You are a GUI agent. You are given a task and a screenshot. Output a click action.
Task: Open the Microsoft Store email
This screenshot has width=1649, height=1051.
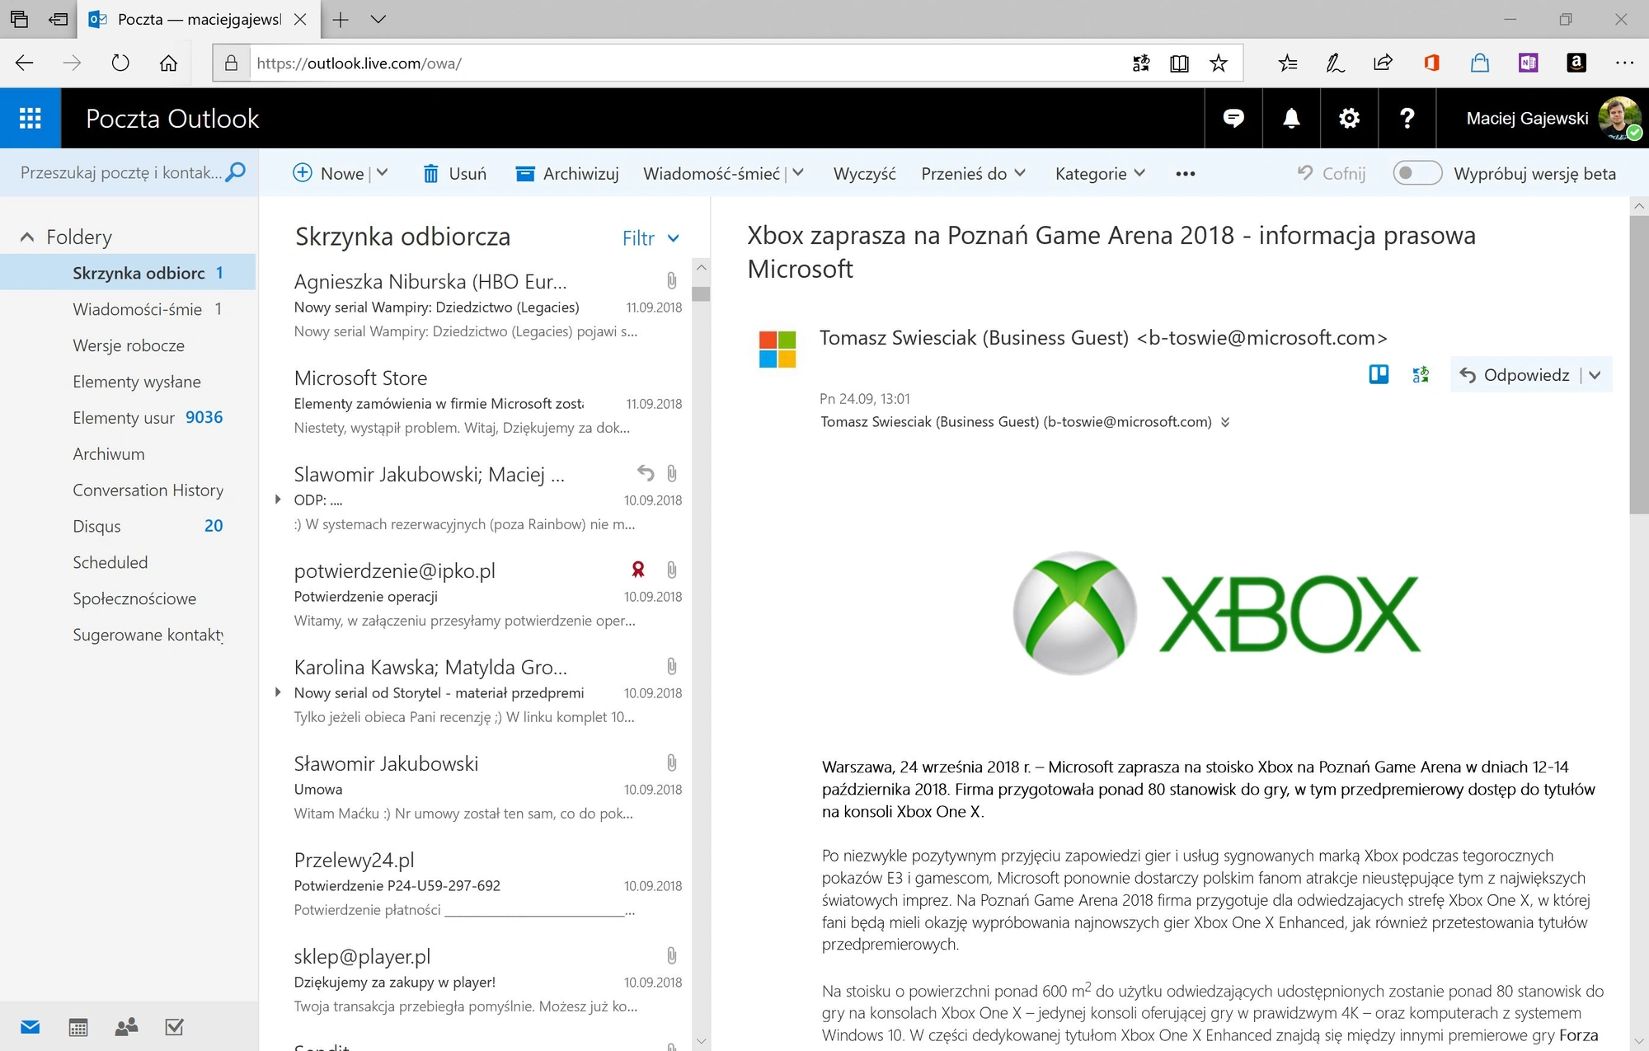click(x=488, y=402)
